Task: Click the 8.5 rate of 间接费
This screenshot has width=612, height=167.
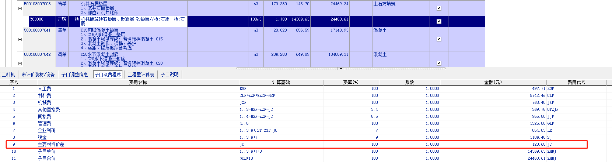Action: 351,116
